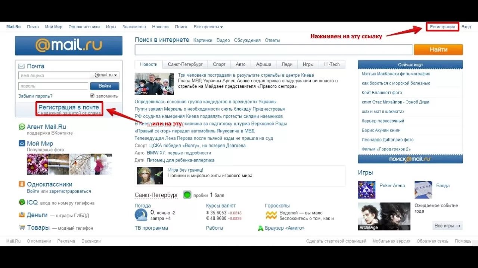Click the имя ящика input field
This screenshot has height=268, width=478.
coord(54,75)
